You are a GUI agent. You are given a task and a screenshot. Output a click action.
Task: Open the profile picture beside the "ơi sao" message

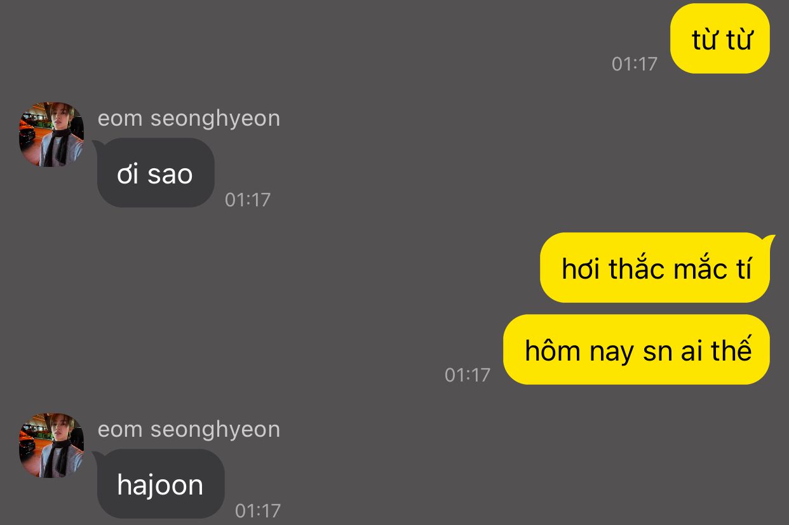tap(51, 135)
